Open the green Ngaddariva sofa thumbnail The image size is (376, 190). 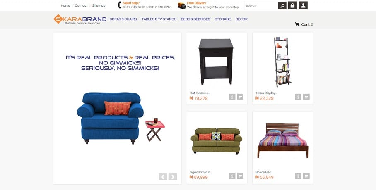pyautogui.click(x=217, y=141)
